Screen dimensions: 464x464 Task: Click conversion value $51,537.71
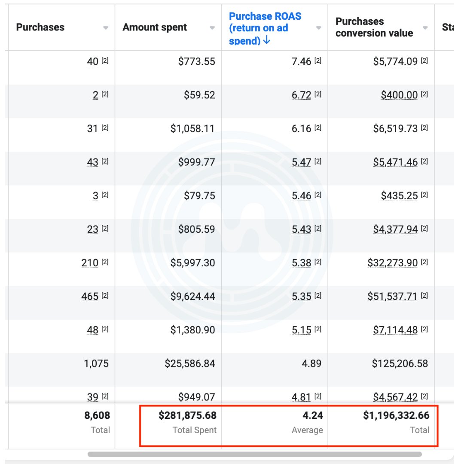392,296
